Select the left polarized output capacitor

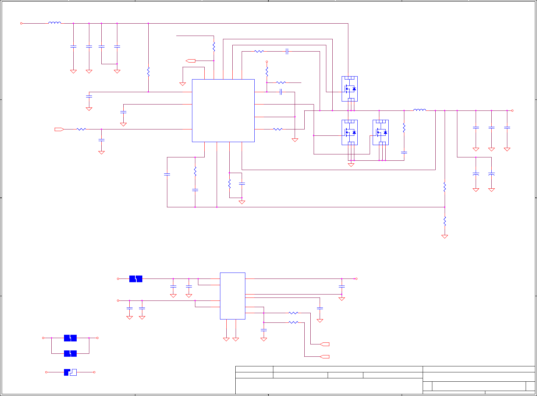coord(476,174)
